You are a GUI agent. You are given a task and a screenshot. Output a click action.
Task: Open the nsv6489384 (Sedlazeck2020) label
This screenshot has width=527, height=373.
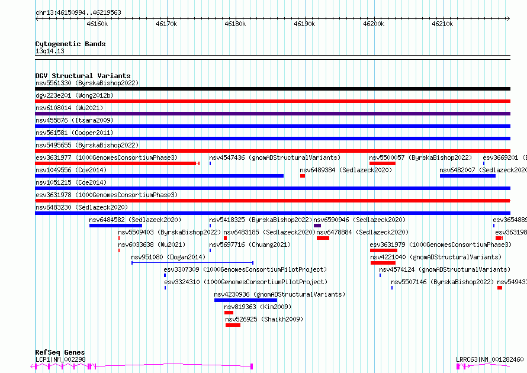click(x=346, y=170)
